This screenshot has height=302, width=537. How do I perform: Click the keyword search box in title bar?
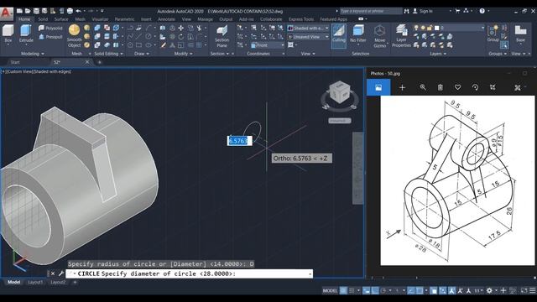[370, 11]
